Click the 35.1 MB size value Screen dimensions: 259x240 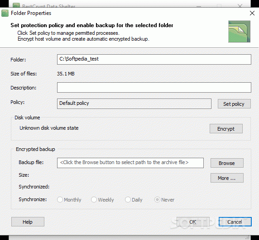point(66,74)
